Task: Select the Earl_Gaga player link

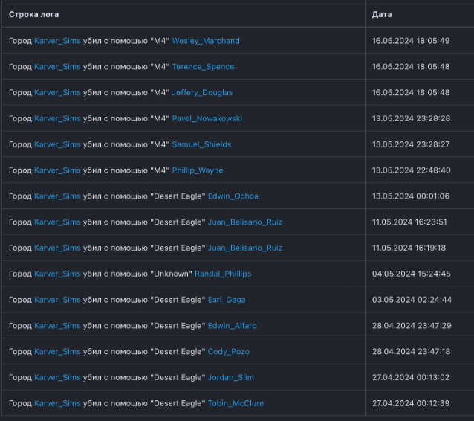Action: 227,300
